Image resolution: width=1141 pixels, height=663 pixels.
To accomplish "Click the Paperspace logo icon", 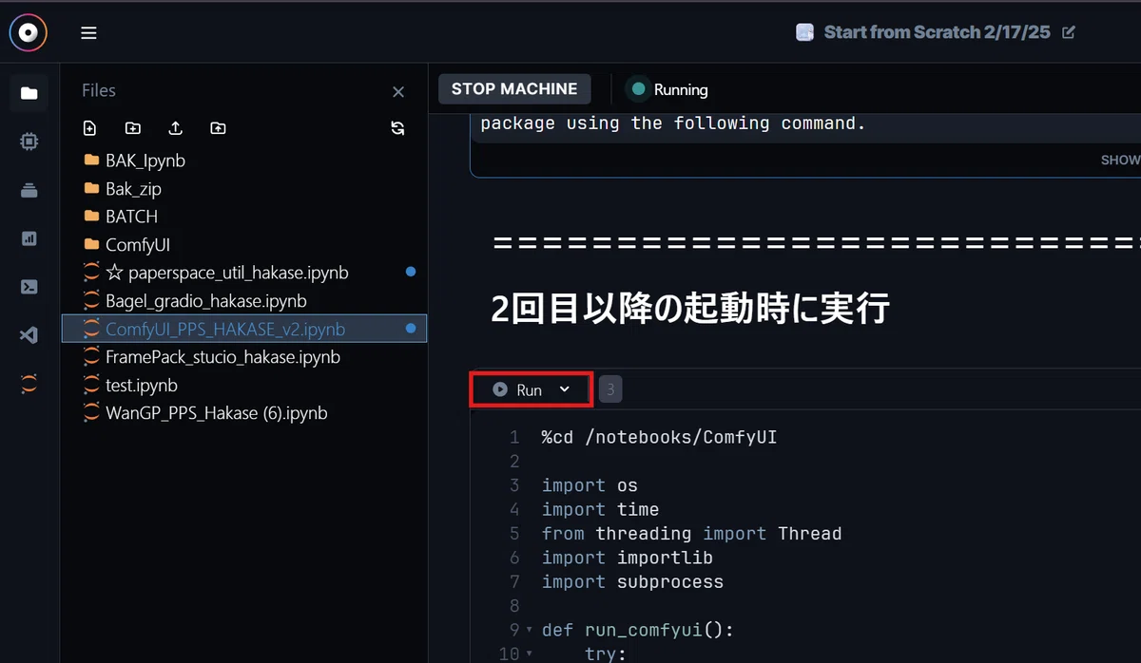I will click(29, 32).
